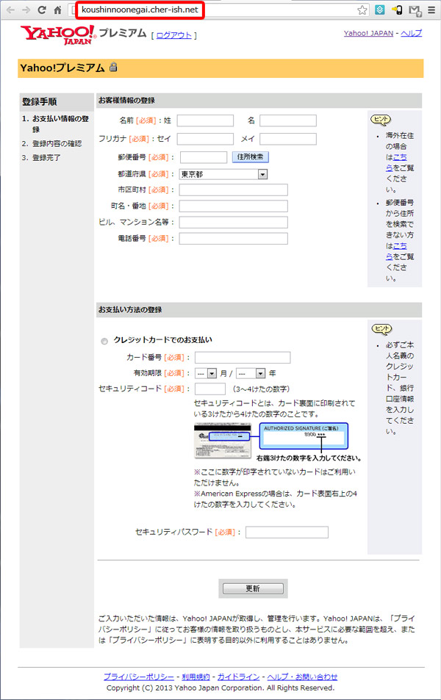Click the カード番号 card number field
The width and height of the screenshot is (441, 700).
click(x=243, y=358)
